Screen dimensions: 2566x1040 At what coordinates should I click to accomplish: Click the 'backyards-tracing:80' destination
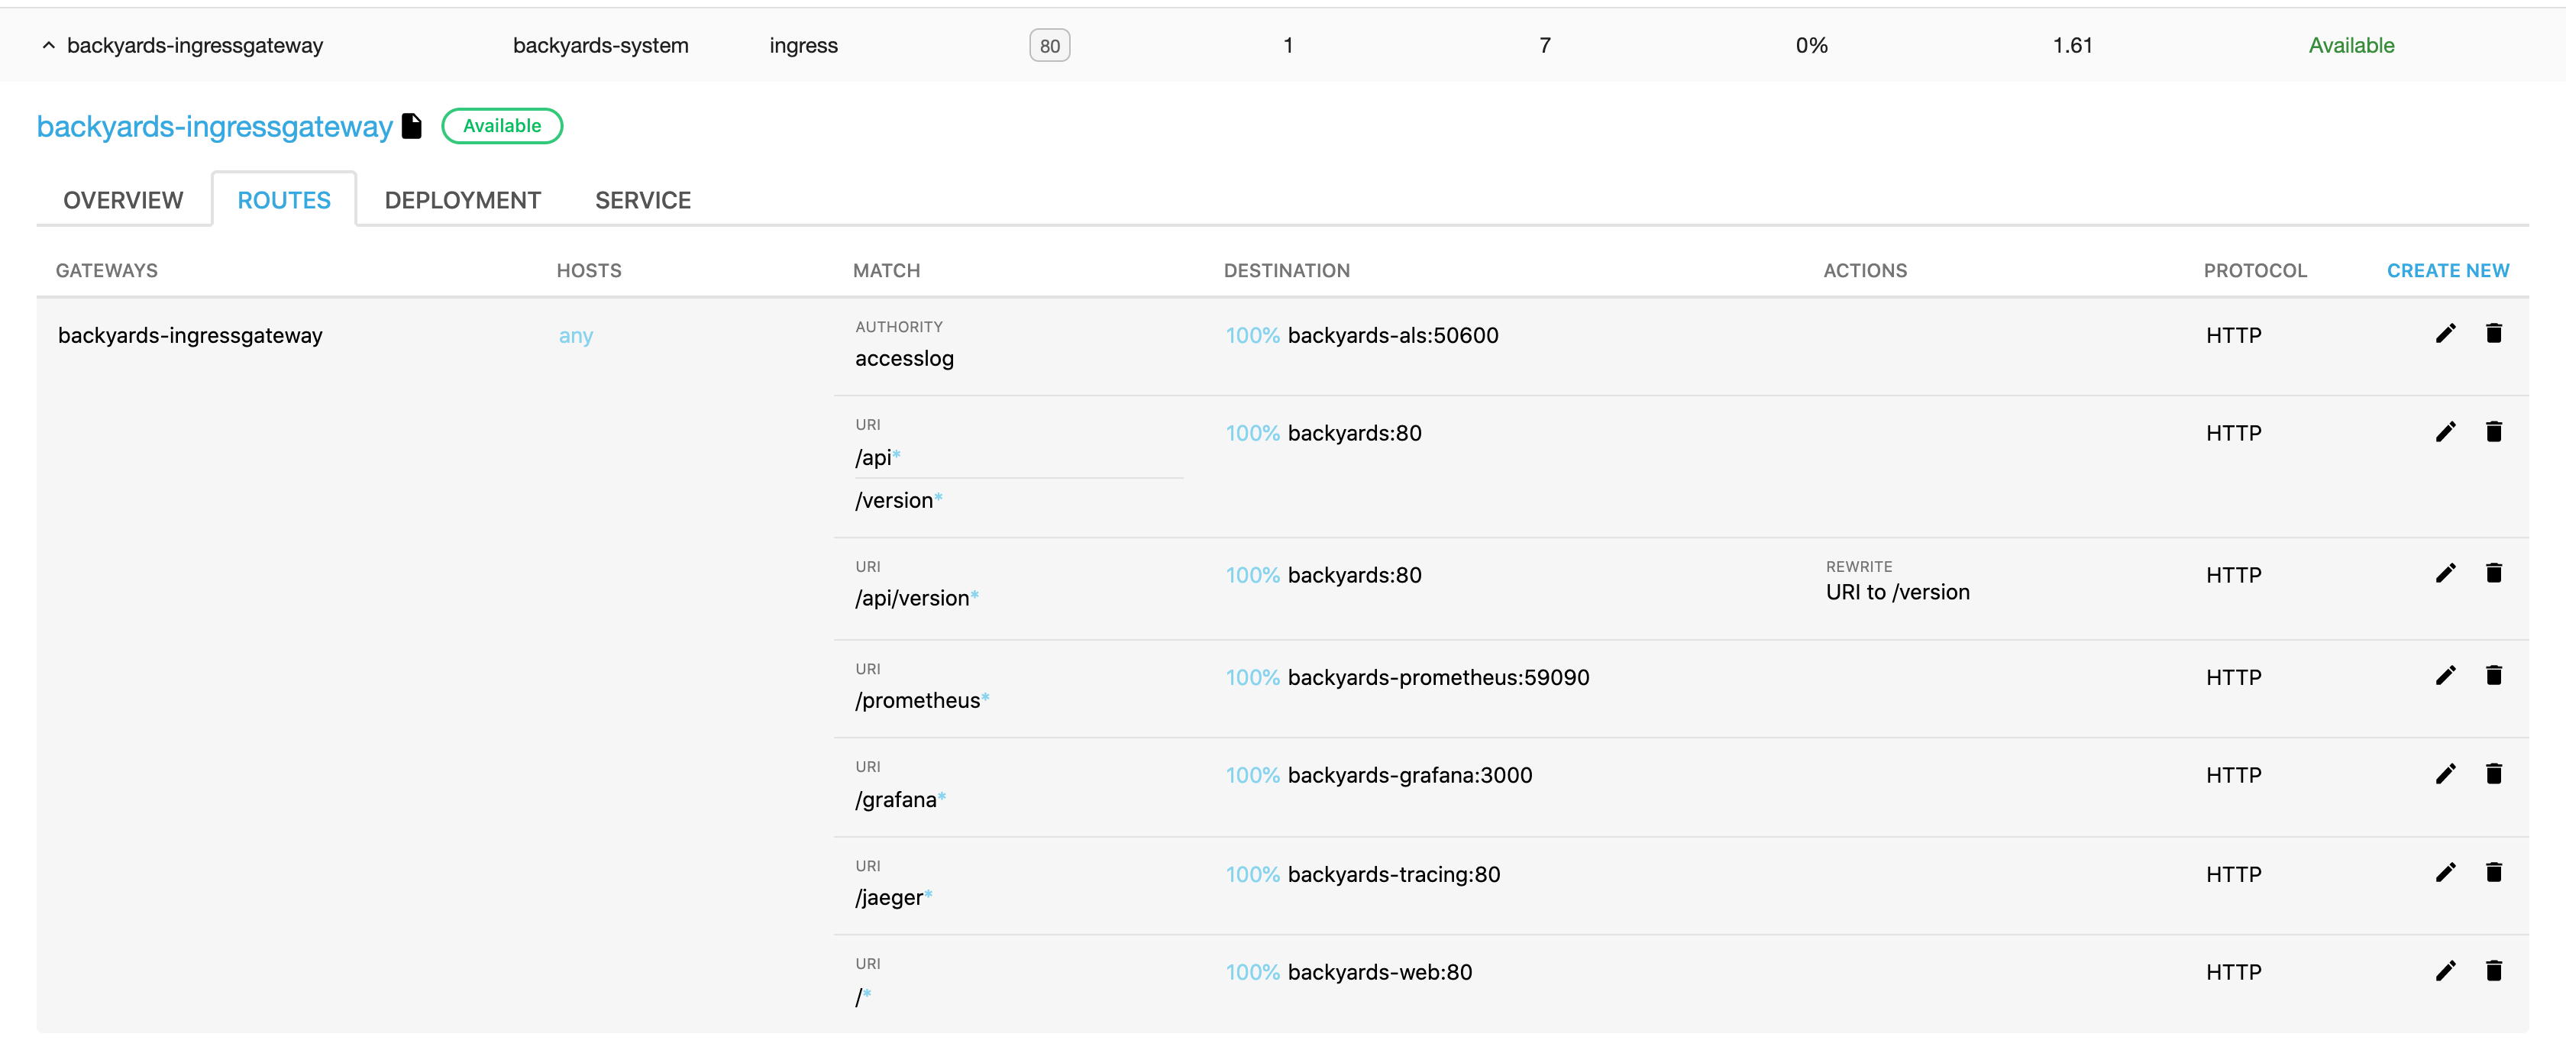[1394, 874]
